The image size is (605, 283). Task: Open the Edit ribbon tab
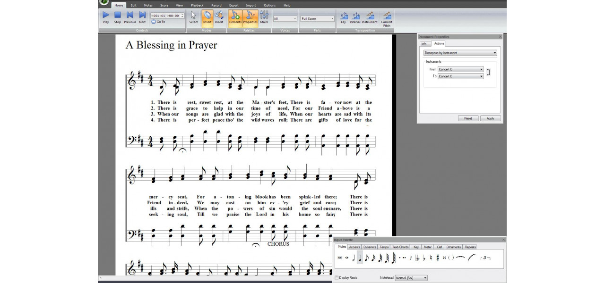pyautogui.click(x=134, y=5)
